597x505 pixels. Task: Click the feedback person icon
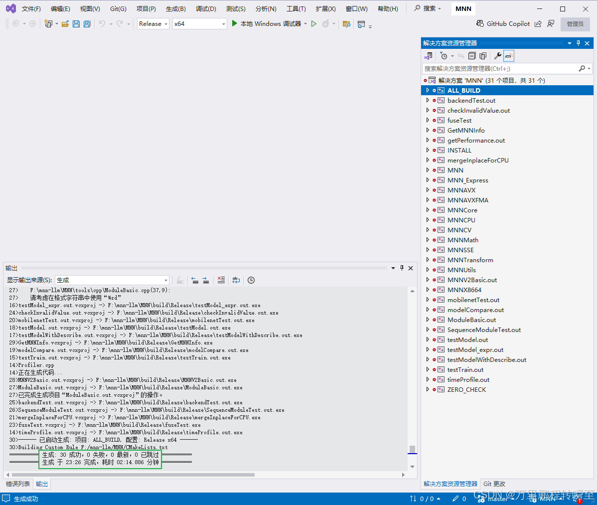click(x=551, y=23)
